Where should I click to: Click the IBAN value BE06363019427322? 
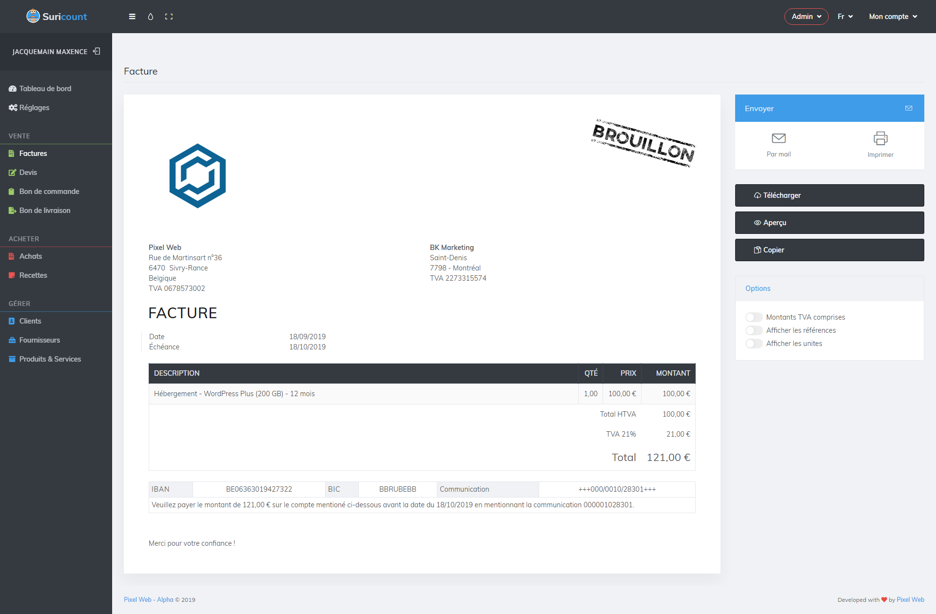click(x=259, y=489)
